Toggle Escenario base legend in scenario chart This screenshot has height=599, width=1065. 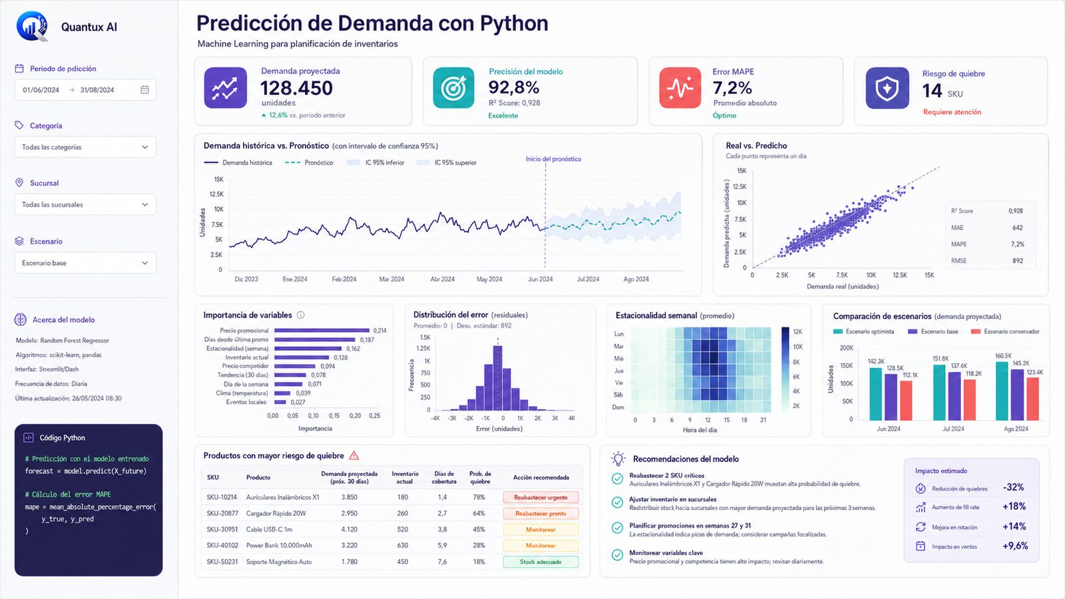(933, 331)
